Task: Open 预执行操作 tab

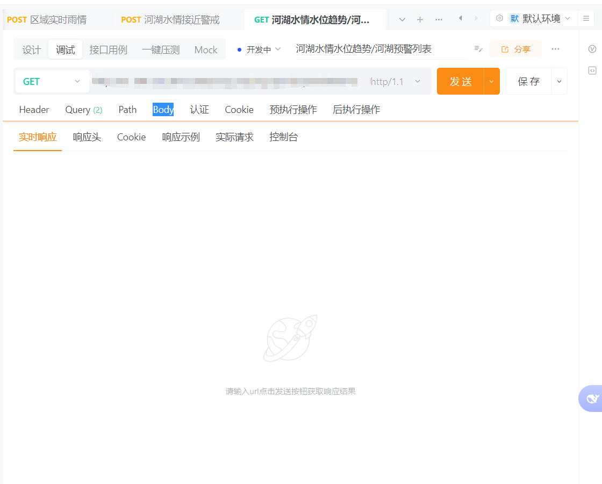Action: [x=293, y=110]
